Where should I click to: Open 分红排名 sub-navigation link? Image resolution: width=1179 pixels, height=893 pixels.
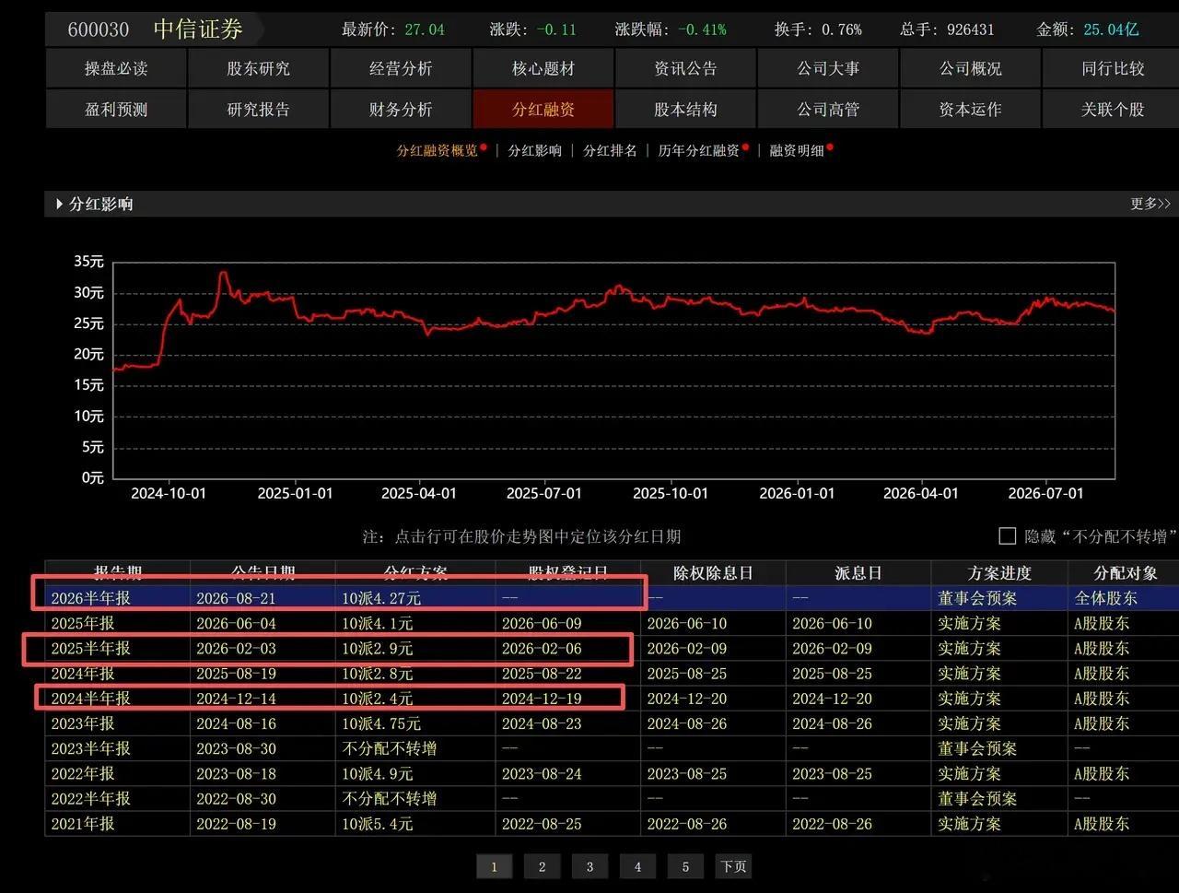click(610, 150)
